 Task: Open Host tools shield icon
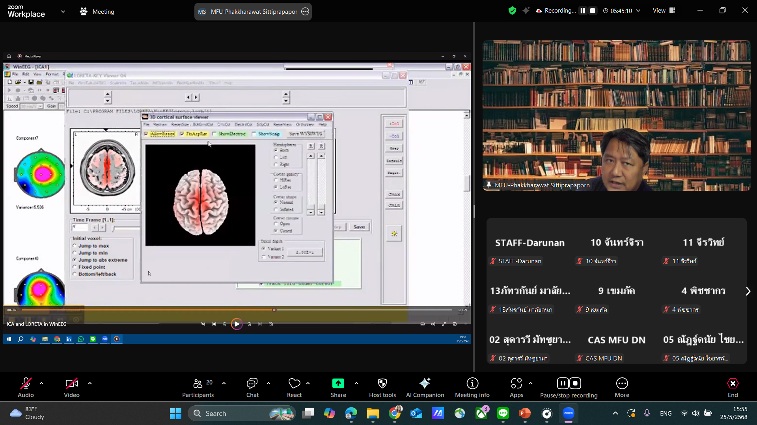point(382,383)
